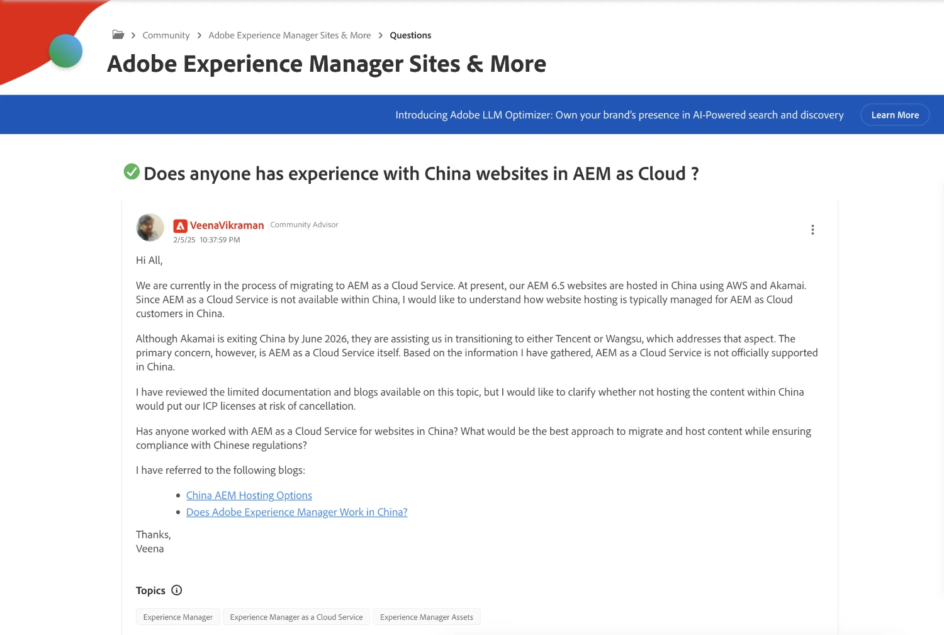Click the Topics heading

(150, 590)
